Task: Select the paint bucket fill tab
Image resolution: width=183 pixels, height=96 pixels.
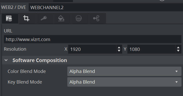Action: (63, 18)
